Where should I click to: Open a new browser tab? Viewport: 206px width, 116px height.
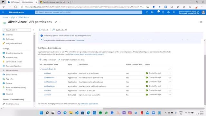tap(73, 2)
